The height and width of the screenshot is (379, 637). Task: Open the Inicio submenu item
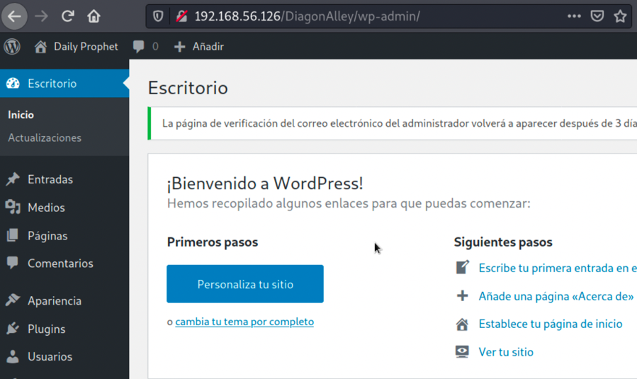pyautogui.click(x=21, y=115)
